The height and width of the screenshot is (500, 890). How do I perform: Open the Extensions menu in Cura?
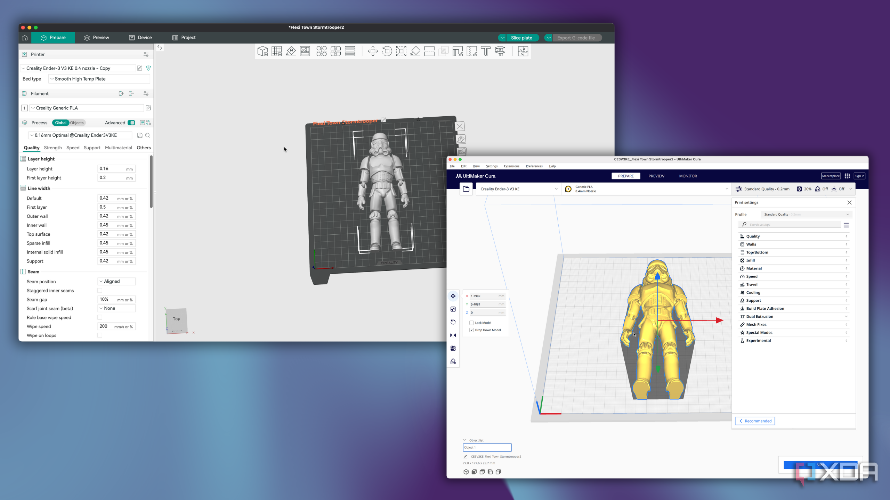pyautogui.click(x=511, y=166)
